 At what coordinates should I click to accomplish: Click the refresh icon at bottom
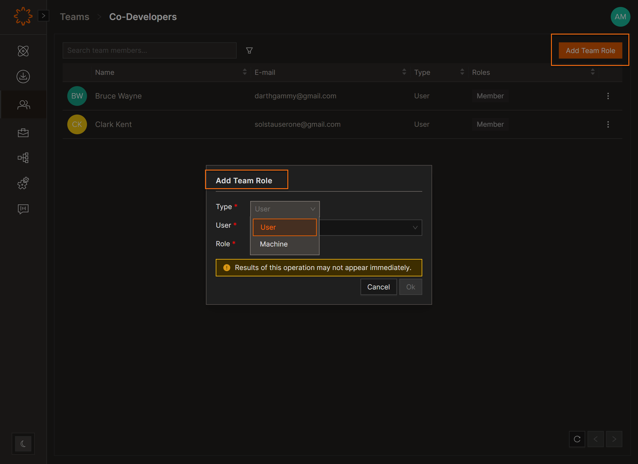[577, 439]
